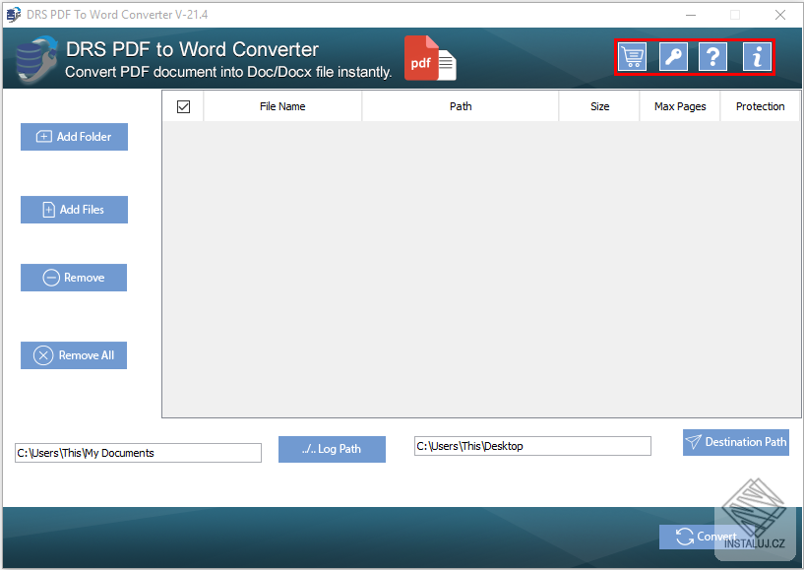
Task: Click the Size column header
Action: pos(599,106)
